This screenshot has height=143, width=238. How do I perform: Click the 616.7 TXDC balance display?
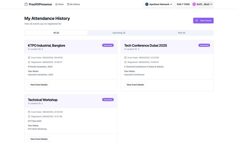[183, 4]
